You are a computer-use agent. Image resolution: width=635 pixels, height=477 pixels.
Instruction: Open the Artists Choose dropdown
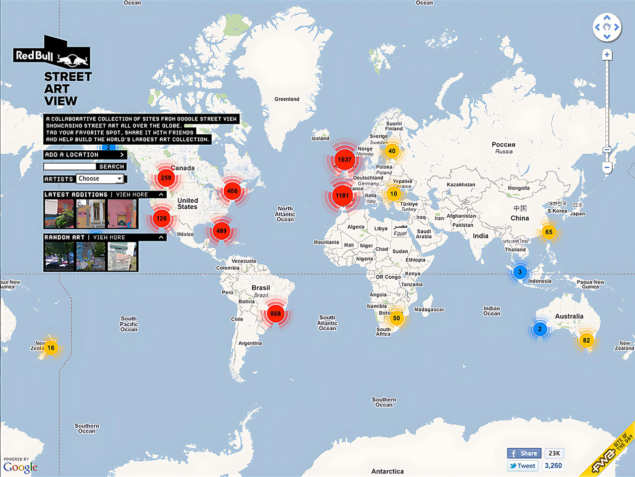(100, 179)
